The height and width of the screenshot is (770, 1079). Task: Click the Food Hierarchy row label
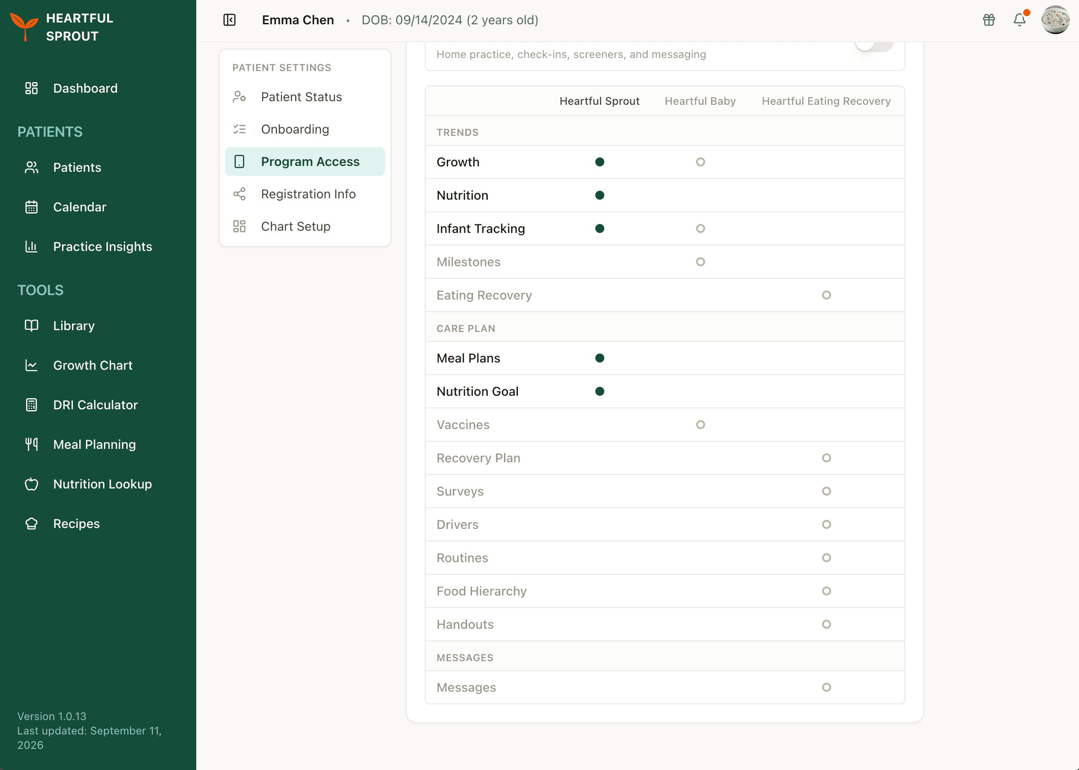coord(481,591)
